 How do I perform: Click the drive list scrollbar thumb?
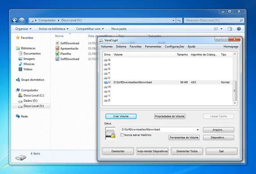(x=234, y=91)
